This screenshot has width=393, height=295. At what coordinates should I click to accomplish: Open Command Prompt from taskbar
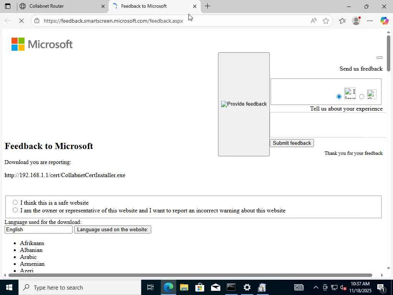click(x=231, y=287)
